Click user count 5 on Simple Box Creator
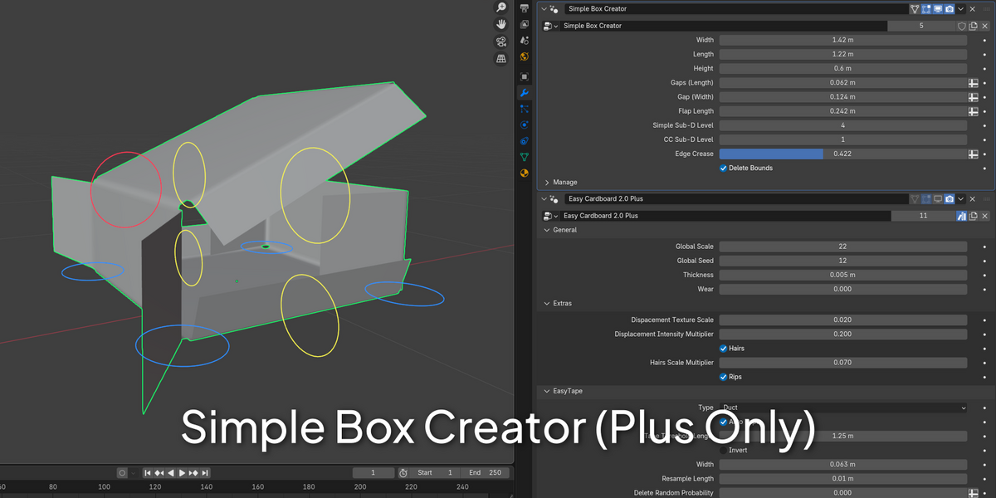 click(921, 26)
